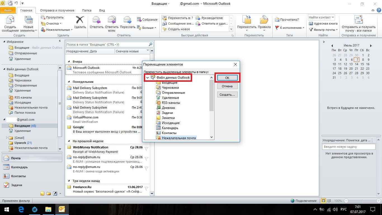This screenshot has height=215, width=382.
Task: Open Outlook from the Windows taskbar
Action: click(62, 209)
